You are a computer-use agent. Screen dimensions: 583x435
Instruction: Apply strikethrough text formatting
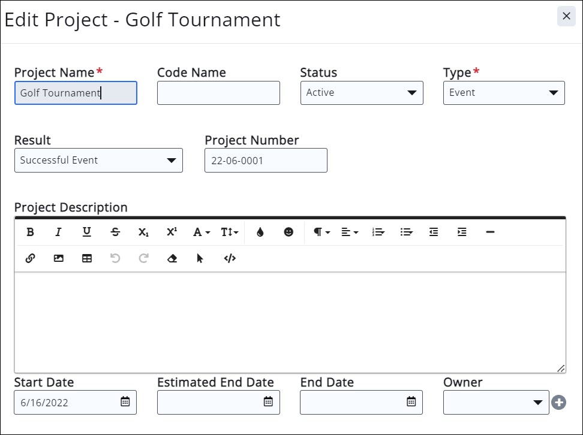click(115, 232)
